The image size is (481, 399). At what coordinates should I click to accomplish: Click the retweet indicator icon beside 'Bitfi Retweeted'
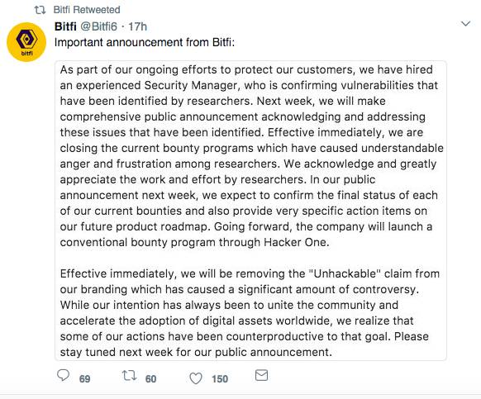(x=40, y=10)
